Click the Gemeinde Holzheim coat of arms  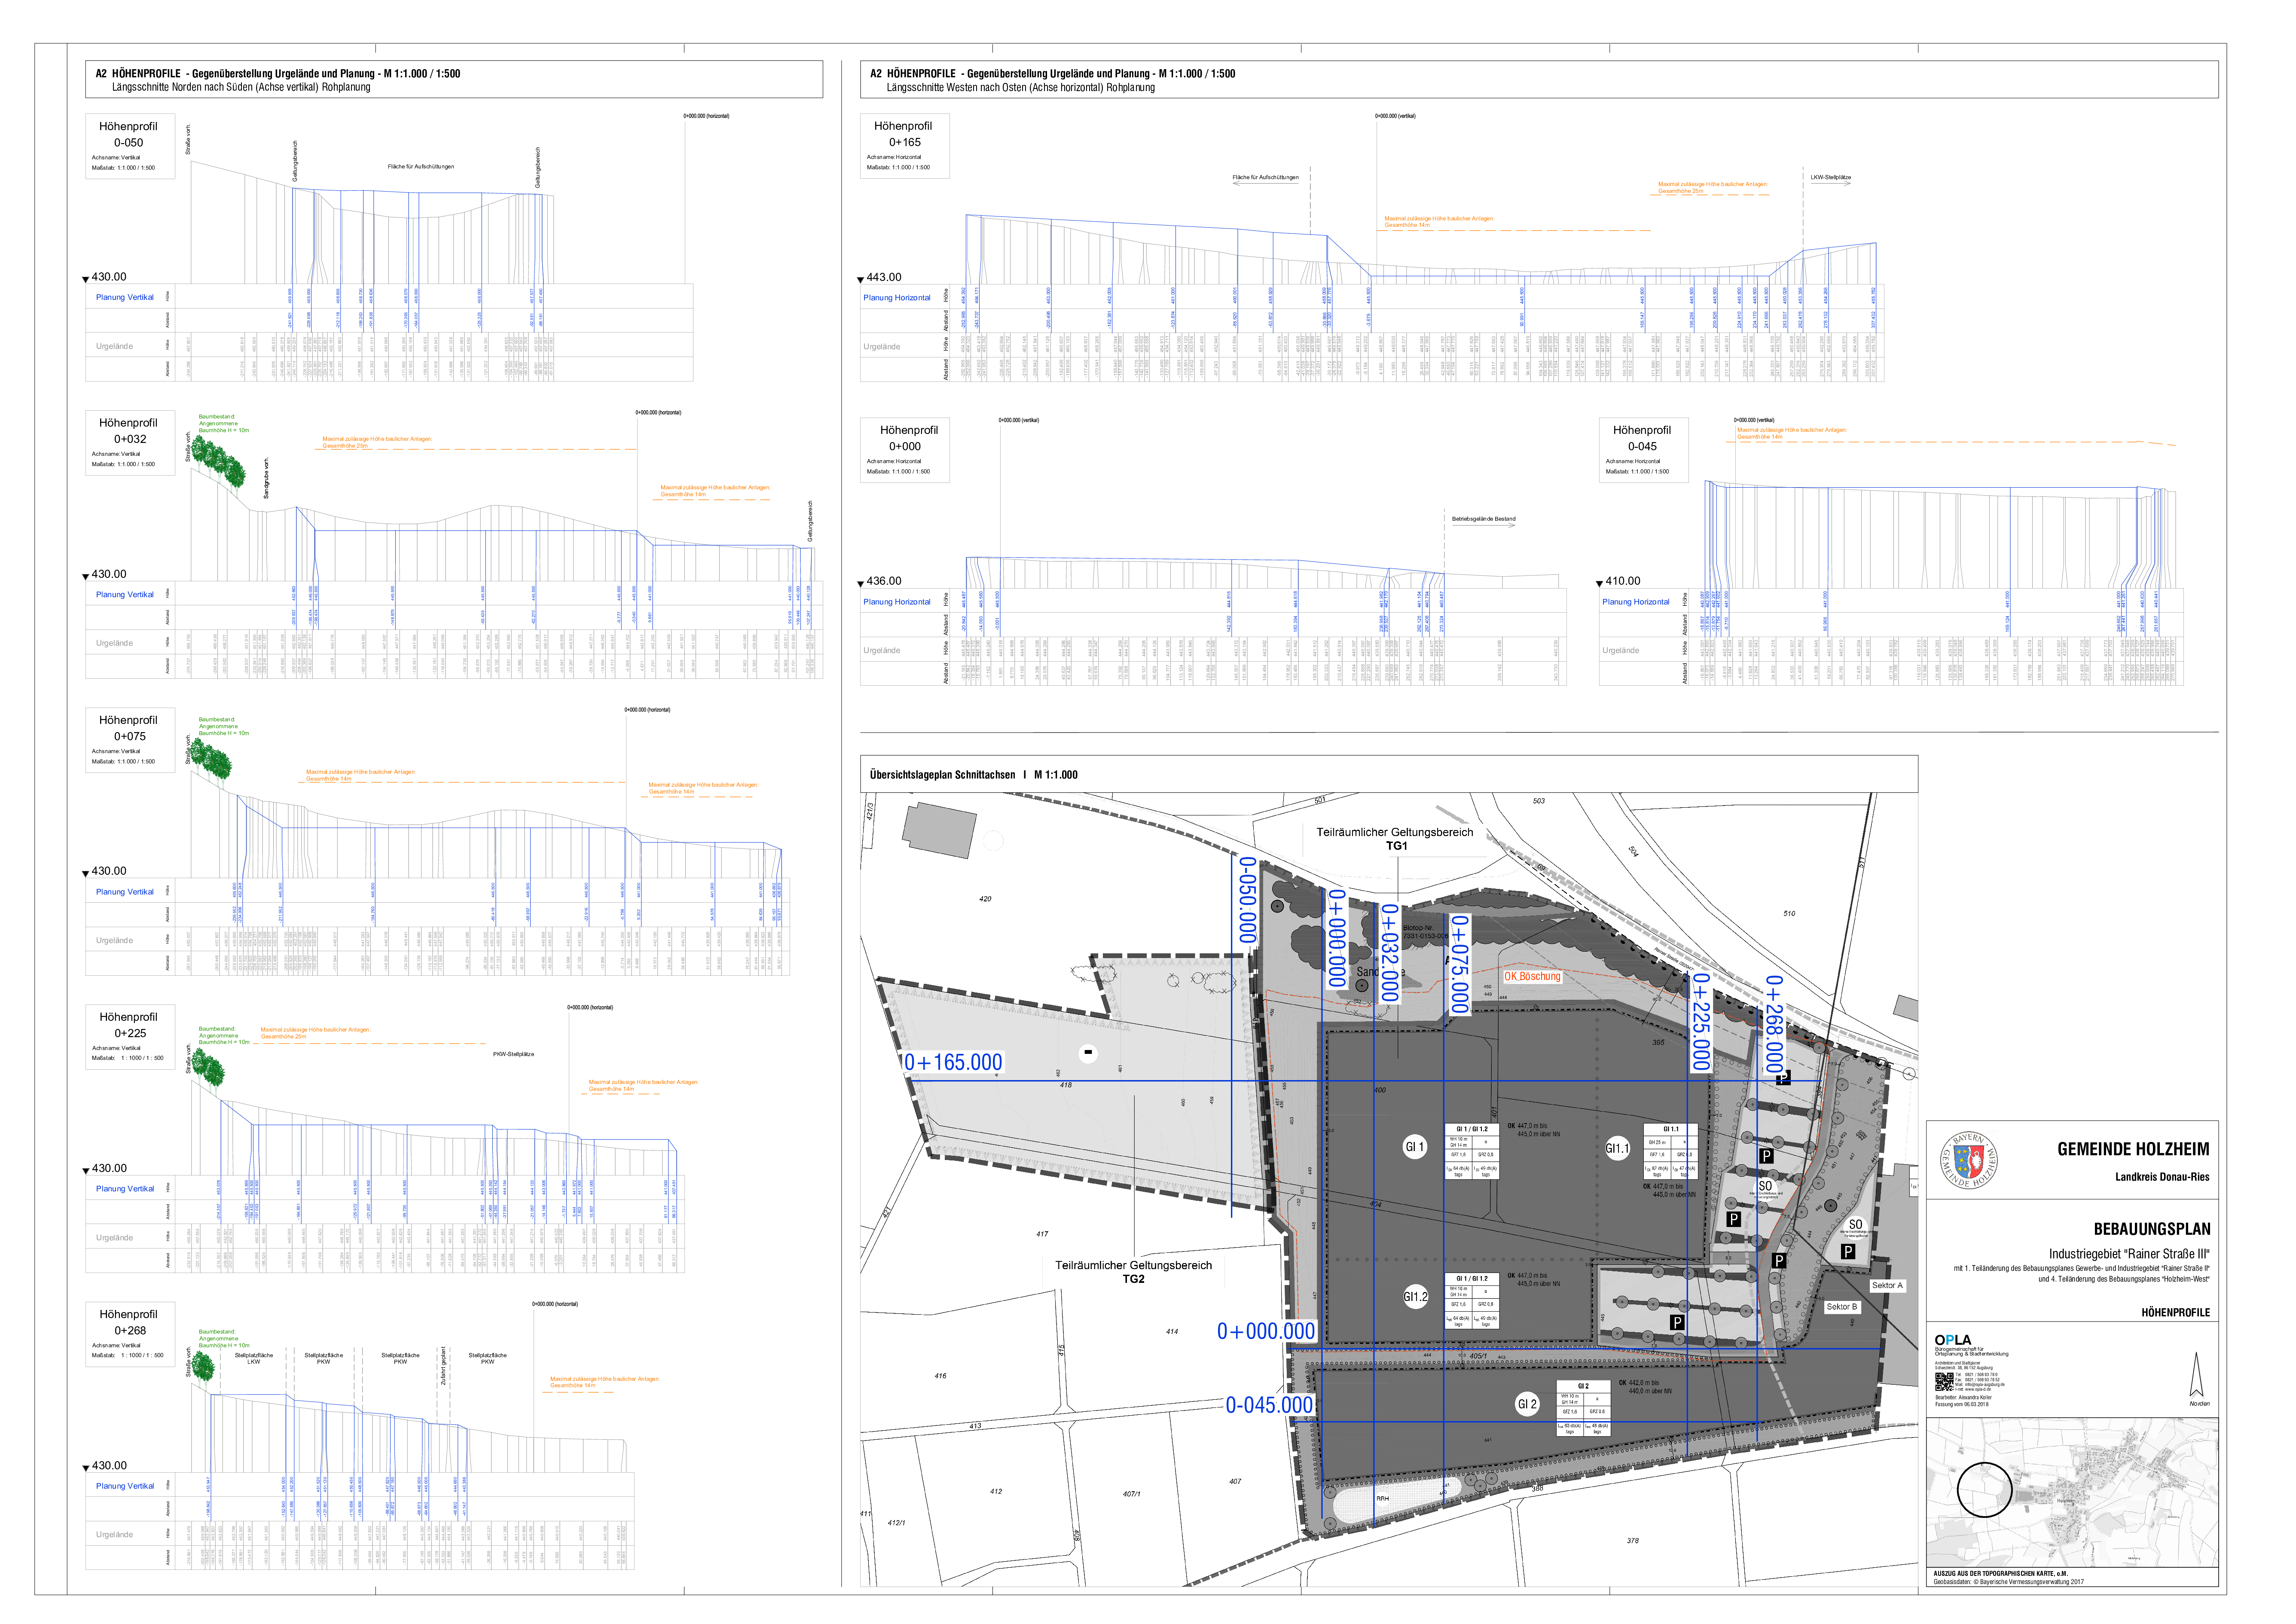(x=1968, y=1160)
